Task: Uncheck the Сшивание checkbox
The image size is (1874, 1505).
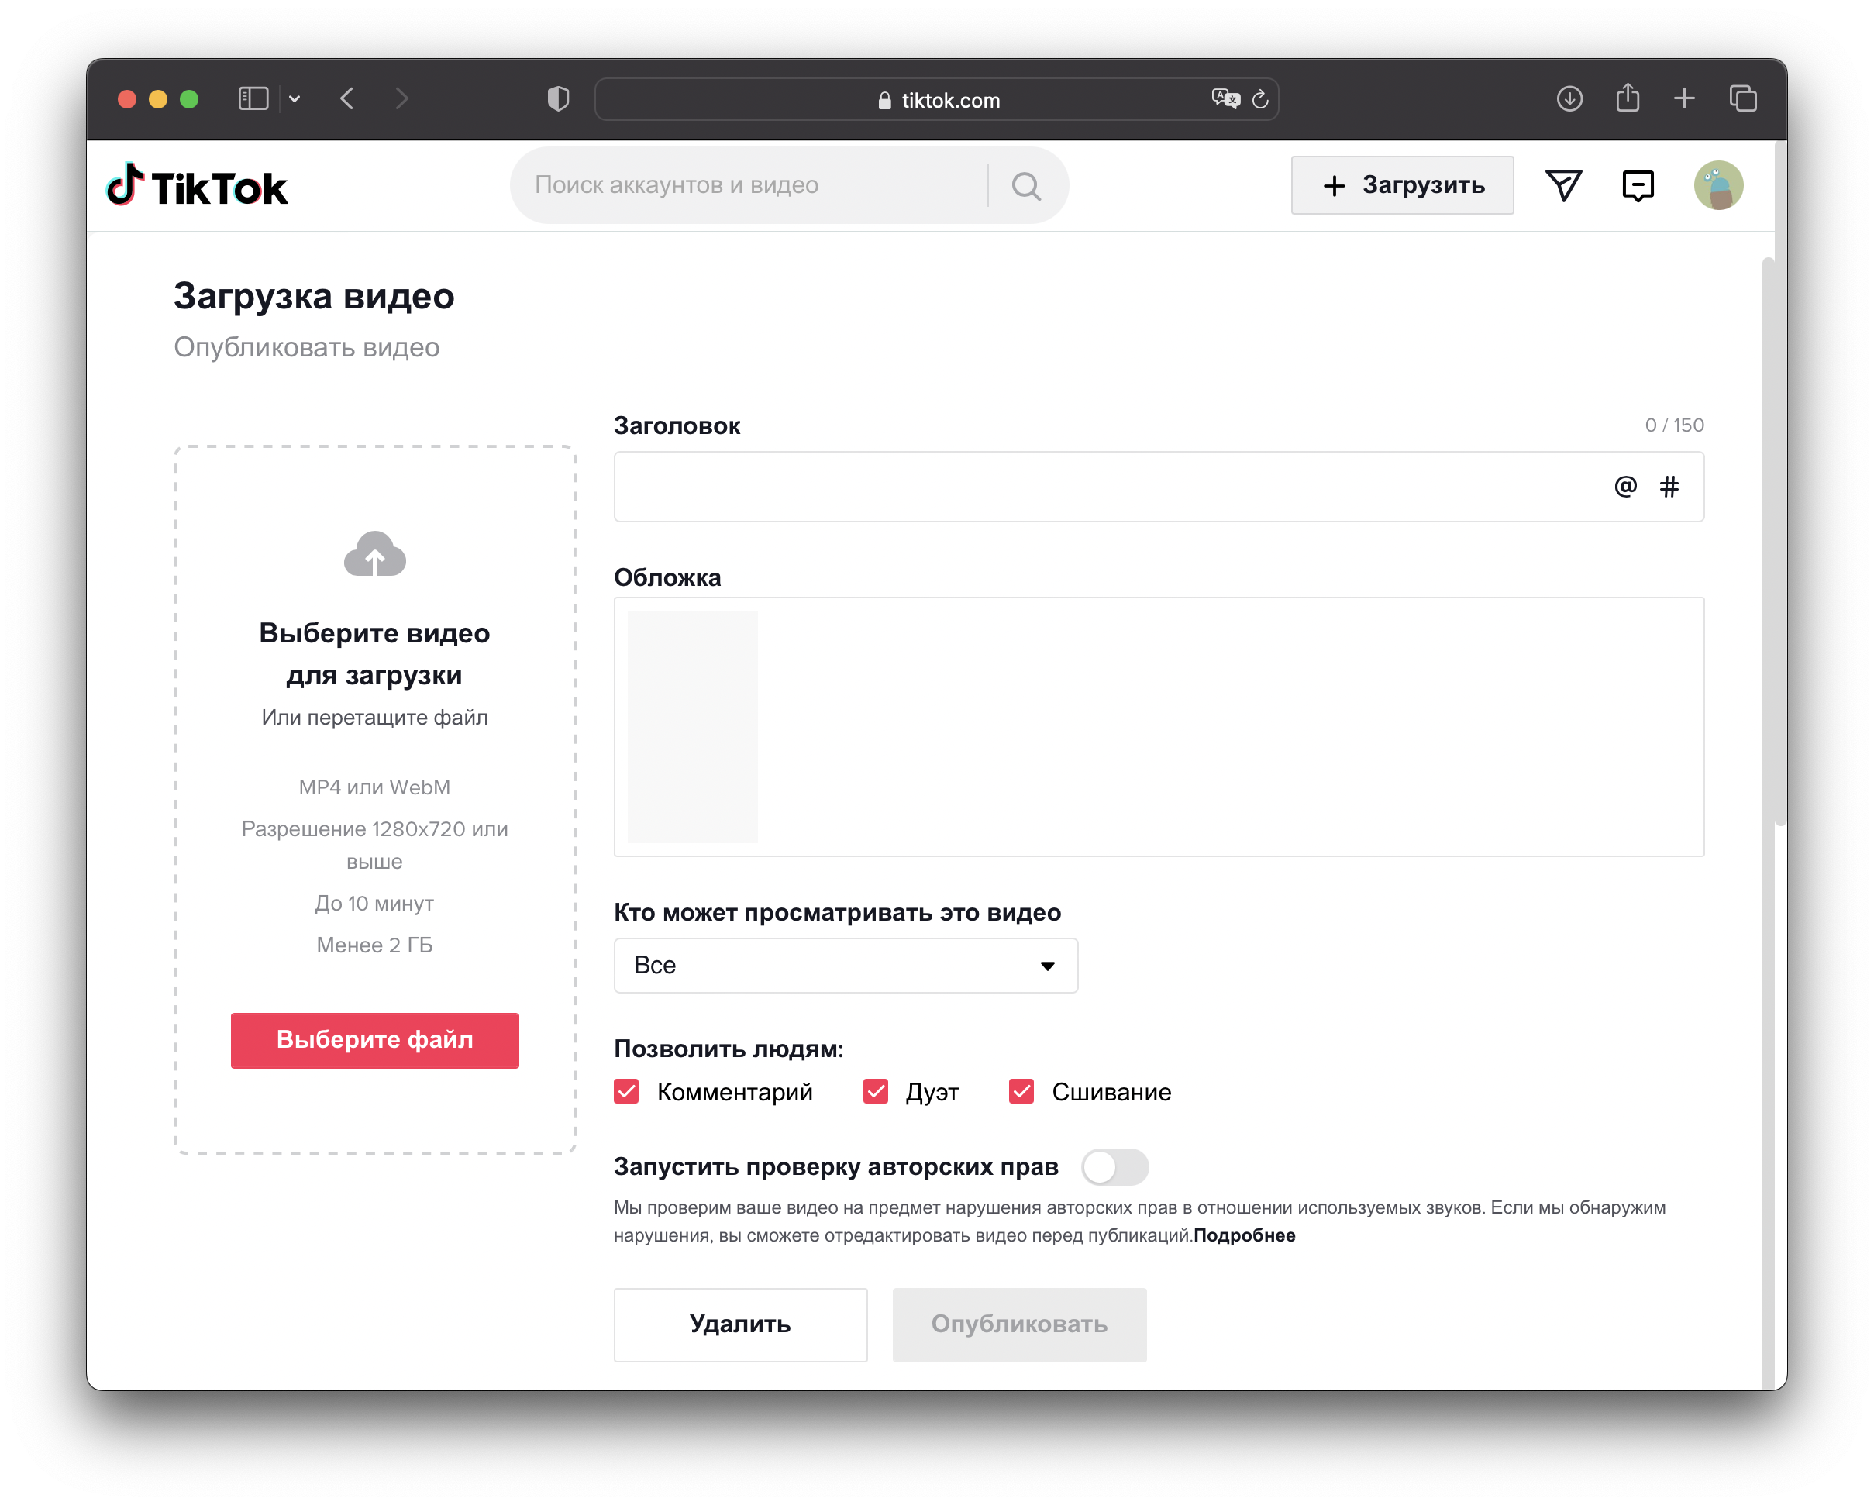Action: 1021,1091
